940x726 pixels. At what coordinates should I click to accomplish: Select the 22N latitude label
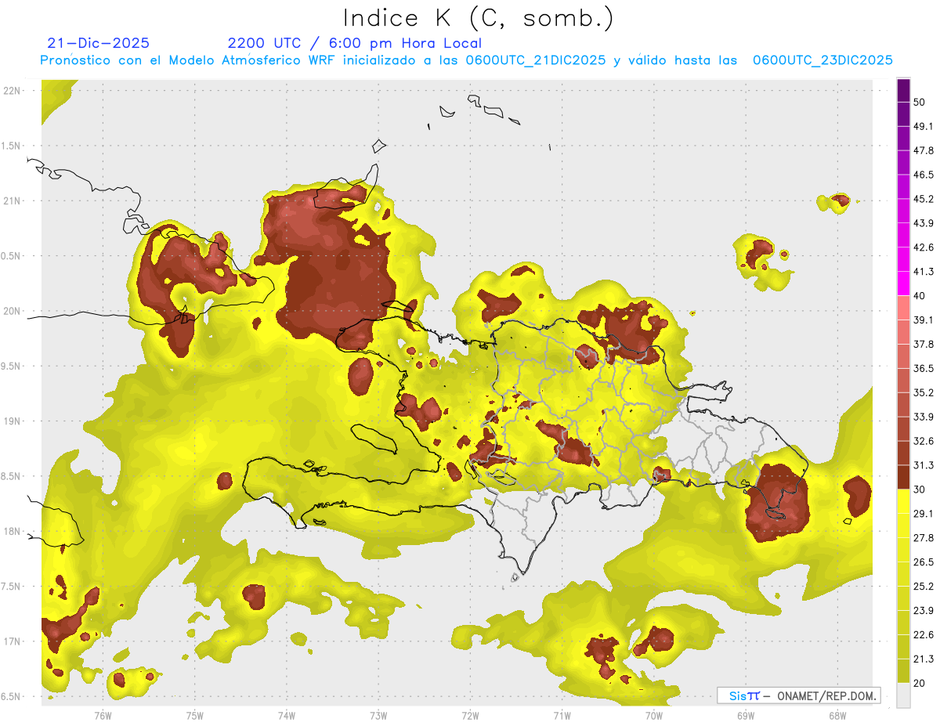(12, 91)
